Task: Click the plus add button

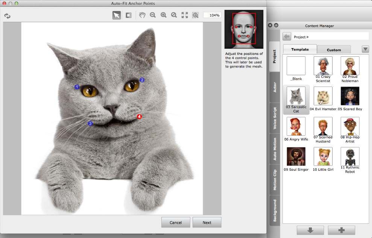Action: (342, 230)
